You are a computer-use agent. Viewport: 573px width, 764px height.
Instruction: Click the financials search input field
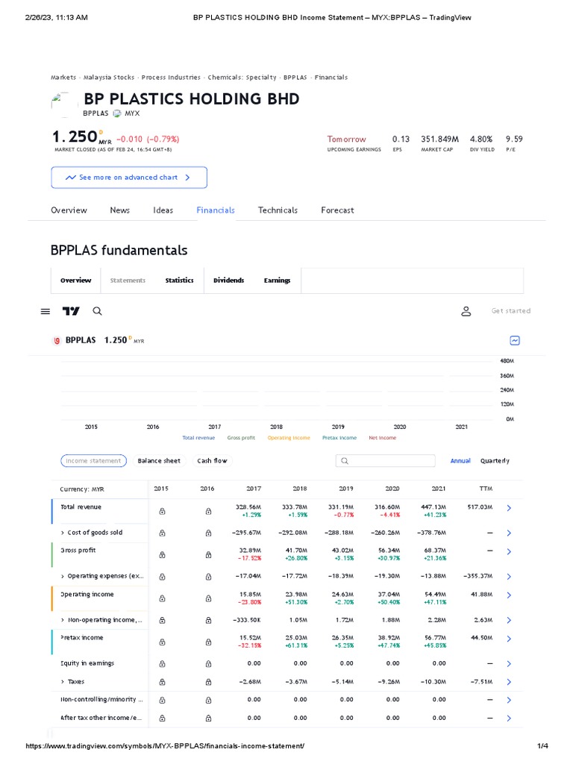(386, 461)
